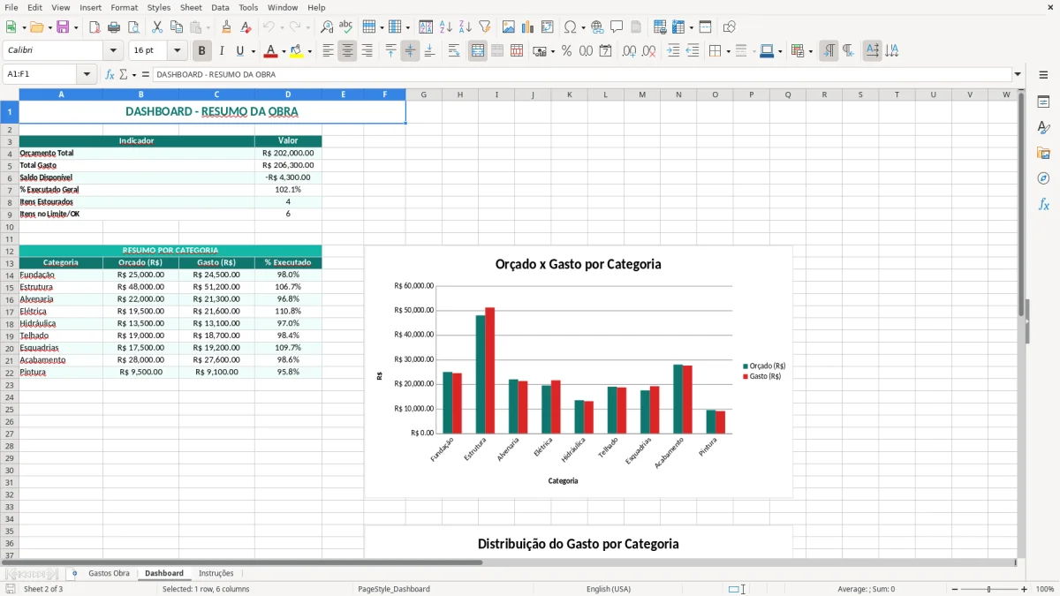Expand the Name Box dropdown
1060x596 pixels.
coord(87,75)
